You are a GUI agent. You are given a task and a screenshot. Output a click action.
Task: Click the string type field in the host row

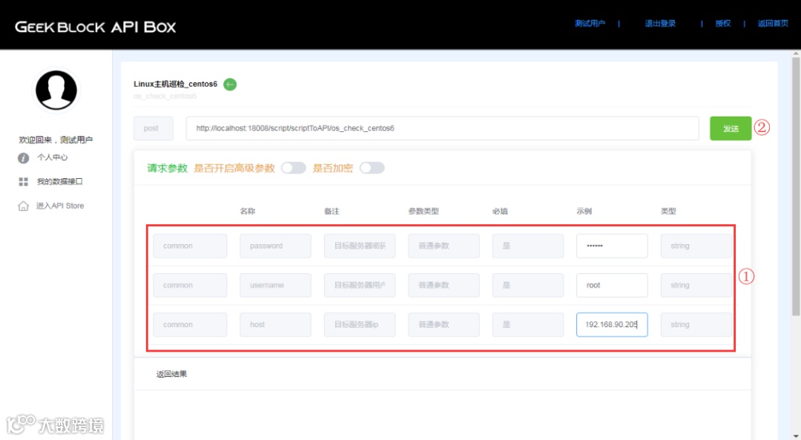pos(696,324)
